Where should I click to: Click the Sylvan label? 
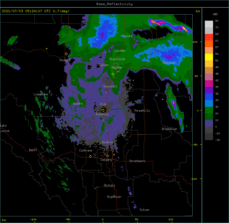point(104,65)
